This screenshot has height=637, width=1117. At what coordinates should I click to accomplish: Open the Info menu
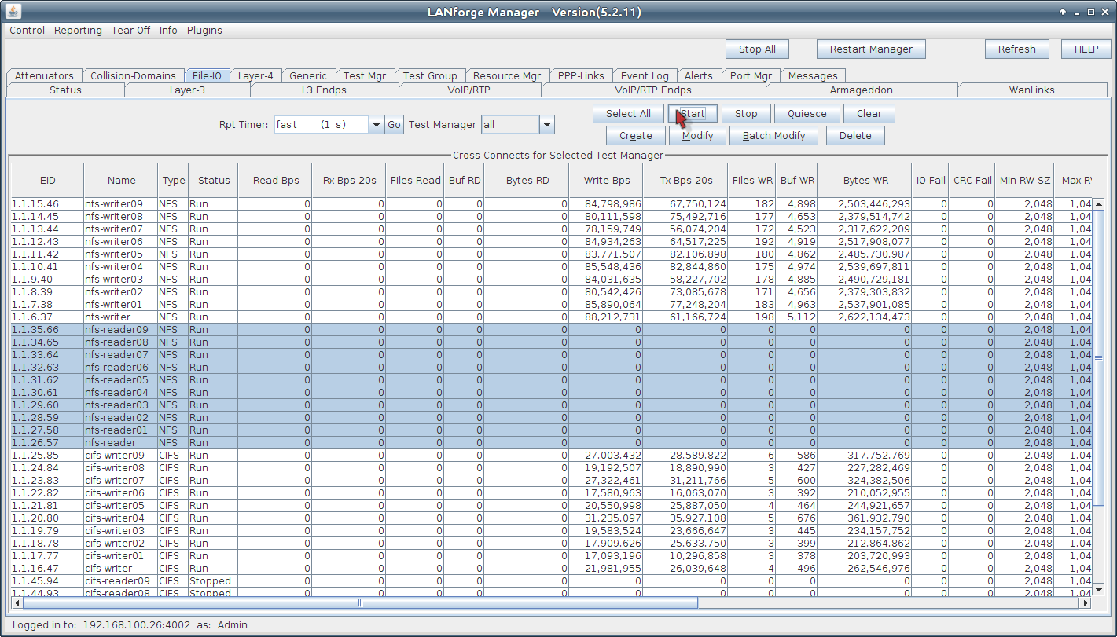[x=168, y=31]
